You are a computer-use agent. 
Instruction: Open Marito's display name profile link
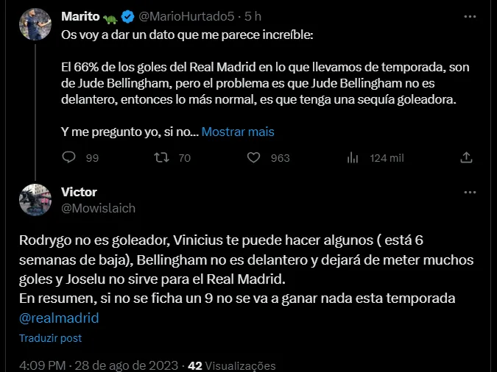pyautogui.click(x=81, y=16)
